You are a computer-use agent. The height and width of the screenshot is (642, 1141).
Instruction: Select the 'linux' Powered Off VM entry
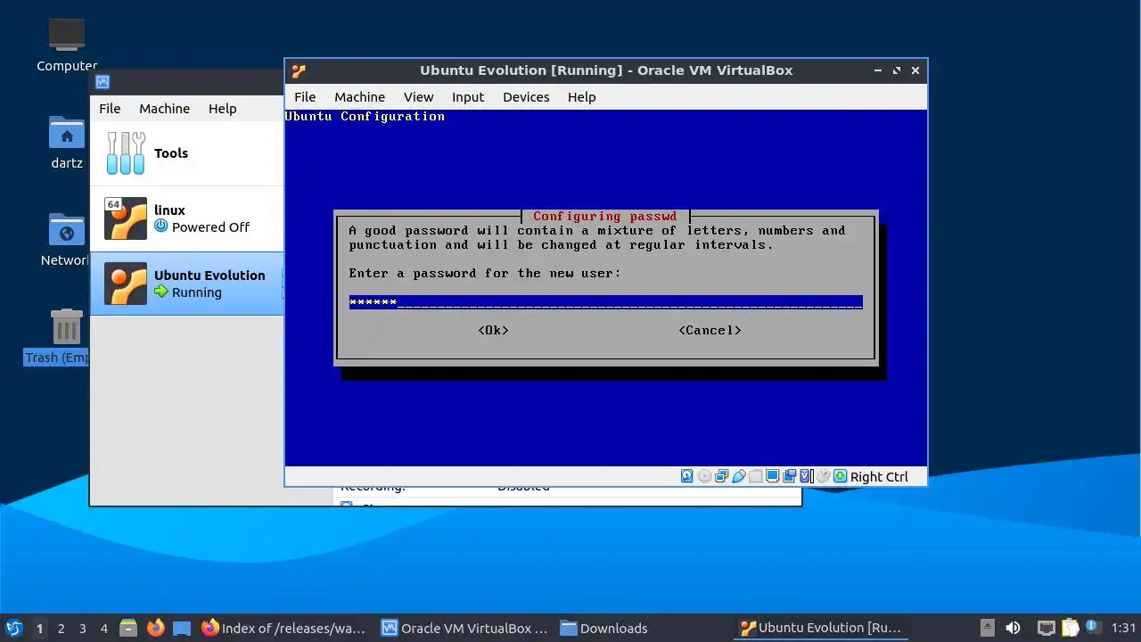[187, 218]
